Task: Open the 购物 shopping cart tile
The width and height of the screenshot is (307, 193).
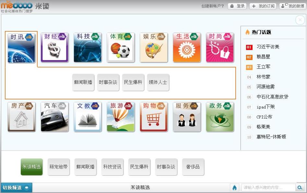Action: point(154,117)
